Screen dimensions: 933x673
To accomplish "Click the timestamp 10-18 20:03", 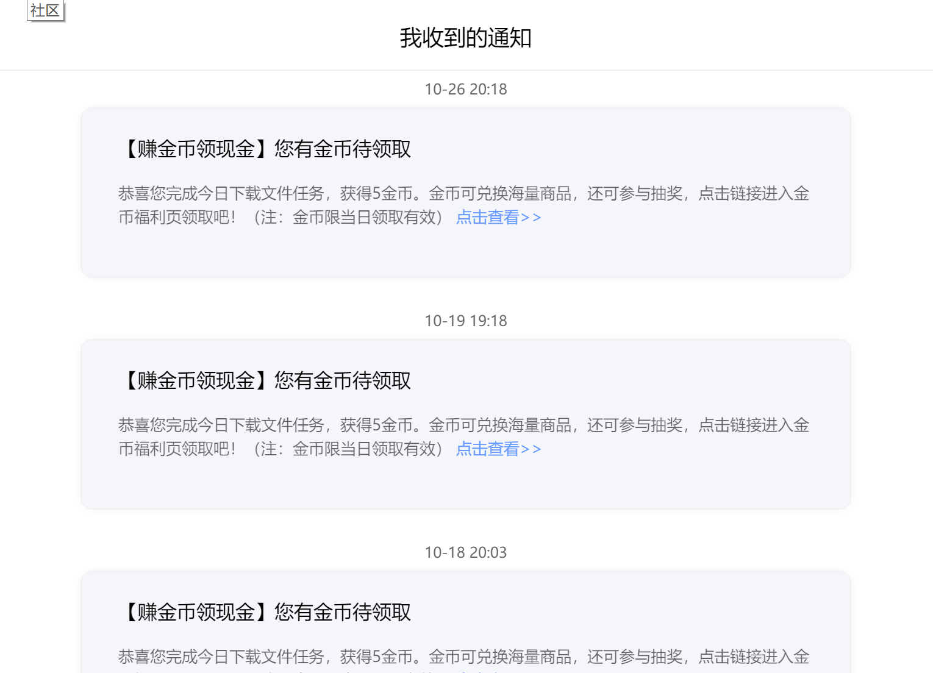I will [466, 552].
